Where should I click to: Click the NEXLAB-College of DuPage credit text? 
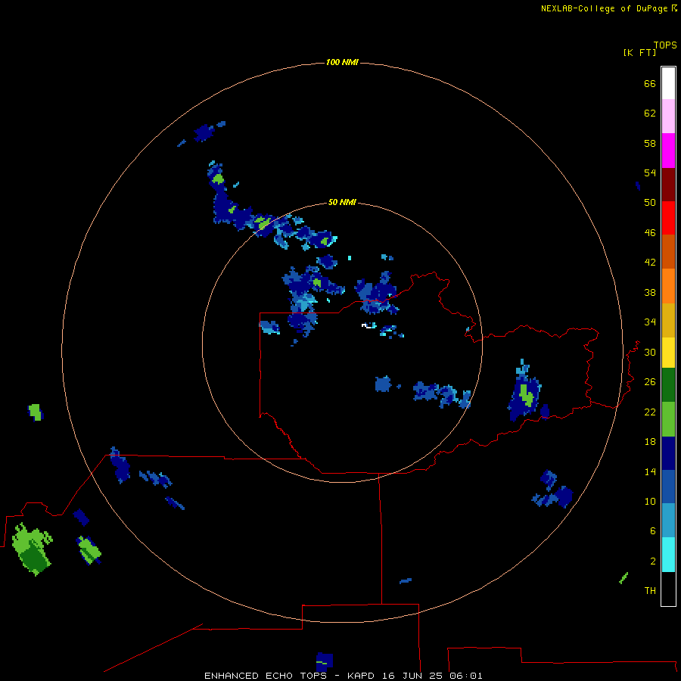point(604,8)
